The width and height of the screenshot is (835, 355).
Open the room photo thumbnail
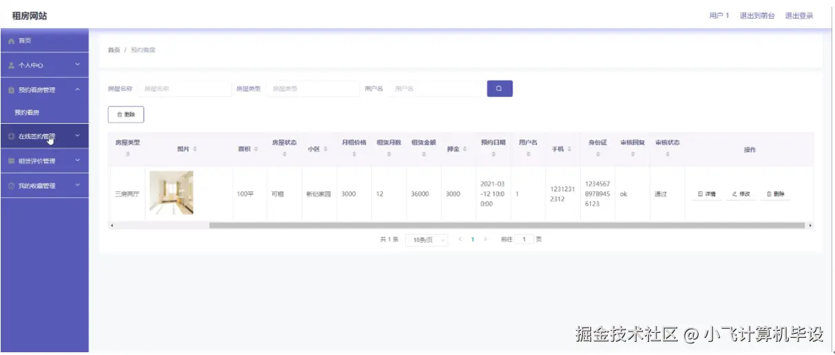[x=171, y=193]
